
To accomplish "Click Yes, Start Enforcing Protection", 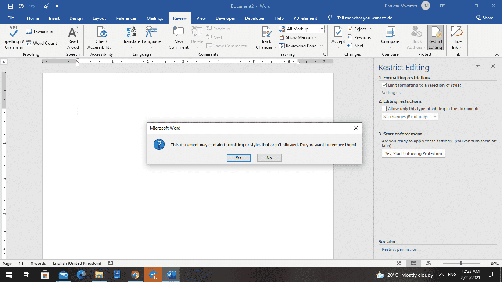I will pyautogui.click(x=413, y=153).
